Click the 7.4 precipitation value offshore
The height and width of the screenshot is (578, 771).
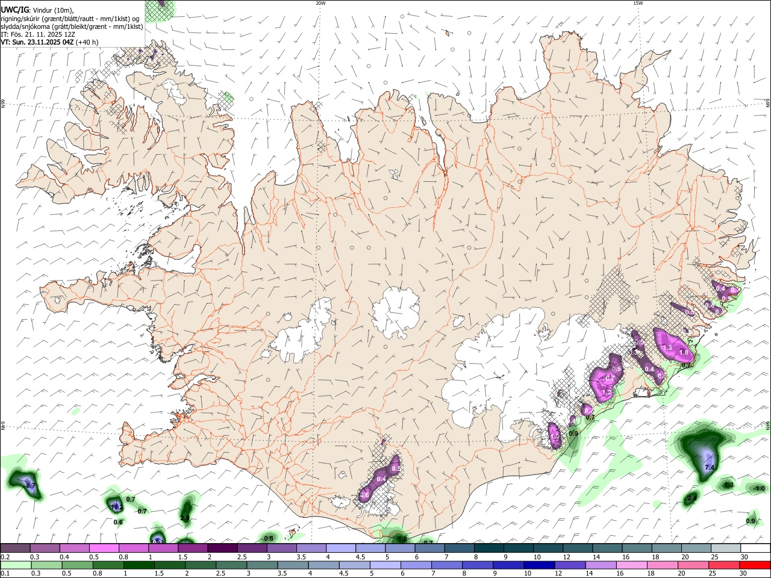[709, 467]
